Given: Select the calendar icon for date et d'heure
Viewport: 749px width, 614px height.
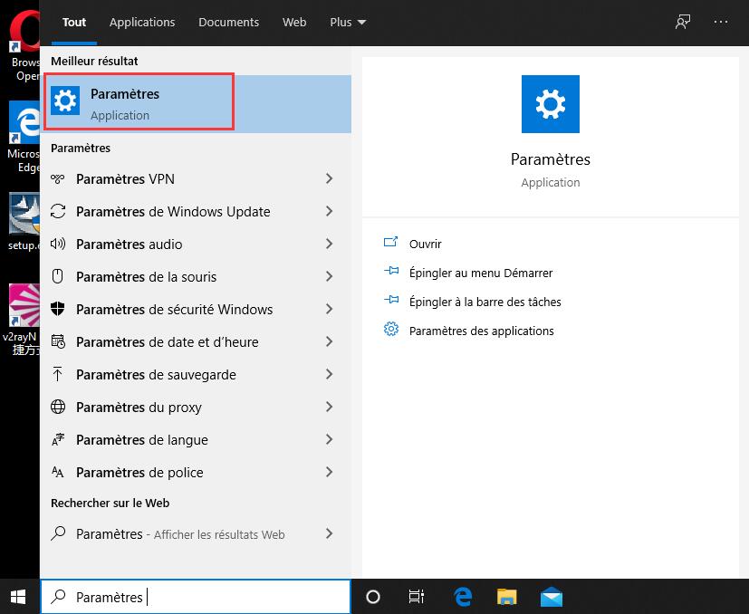Looking at the screenshot, I should 57,341.
